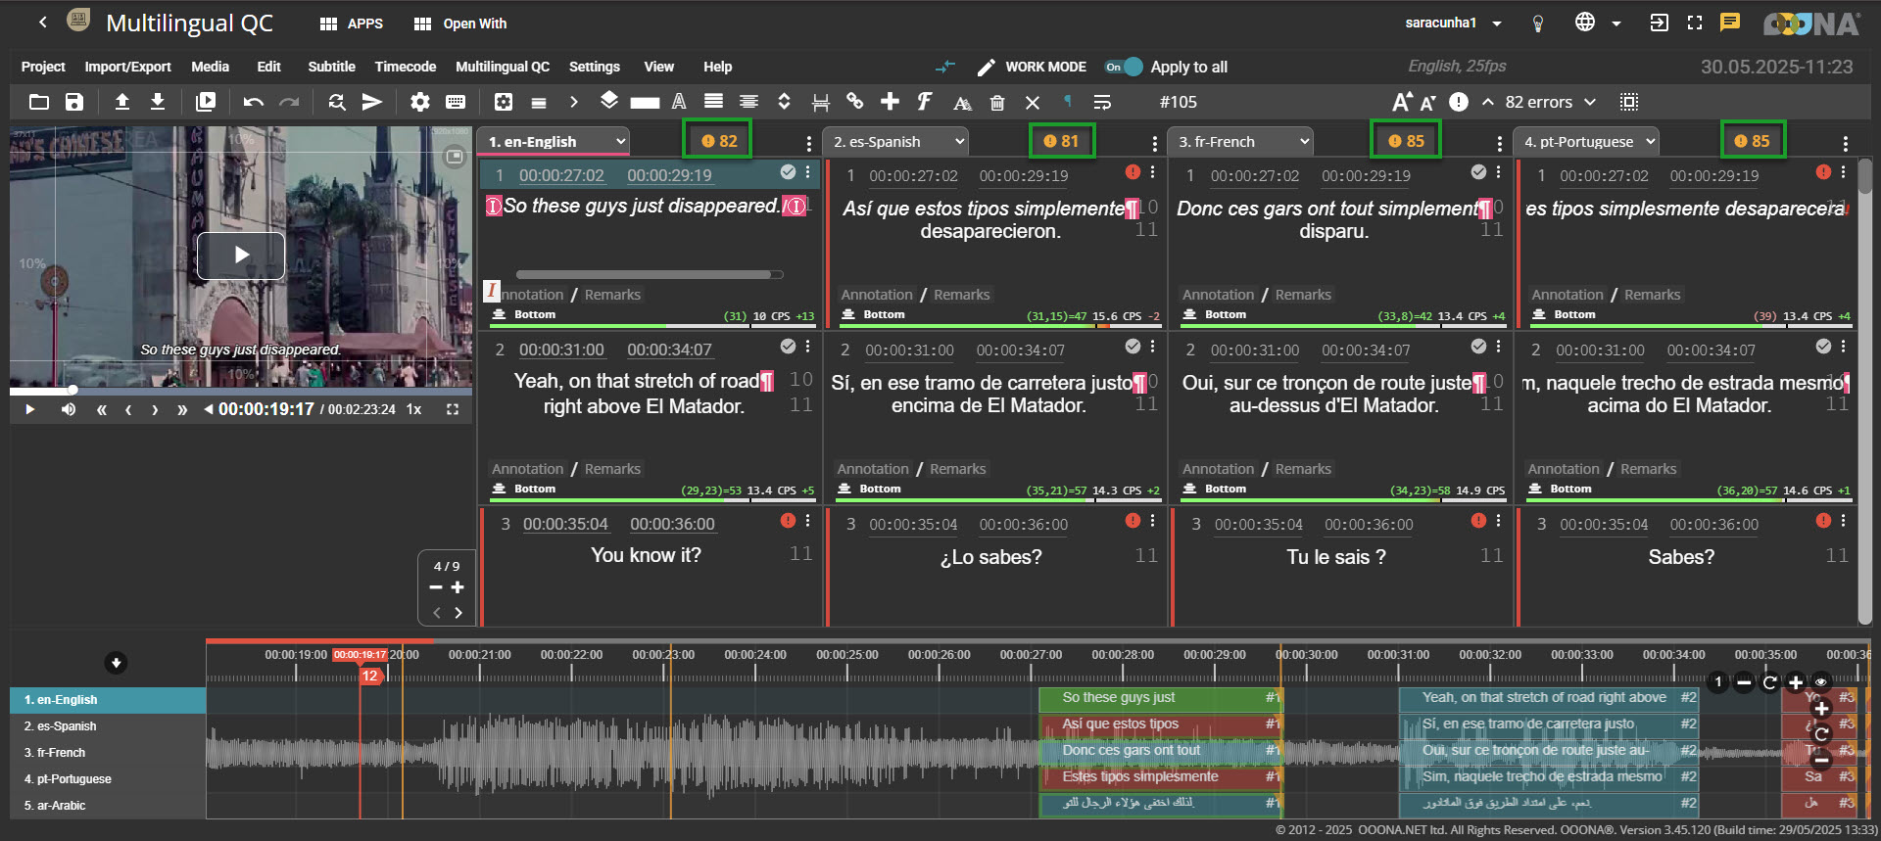Open the Import/Export menu

[x=127, y=67]
